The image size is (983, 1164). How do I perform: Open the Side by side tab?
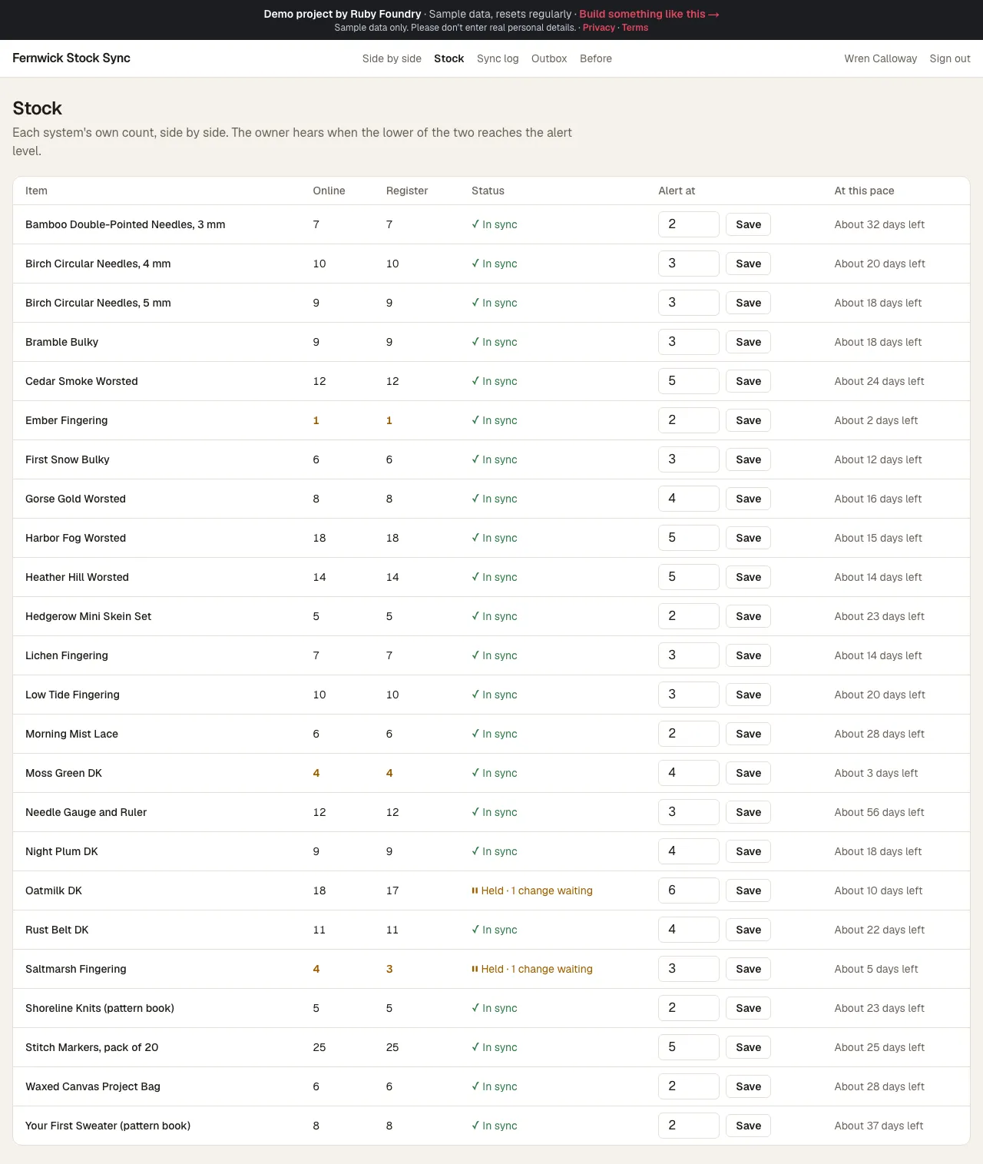click(392, 58)
